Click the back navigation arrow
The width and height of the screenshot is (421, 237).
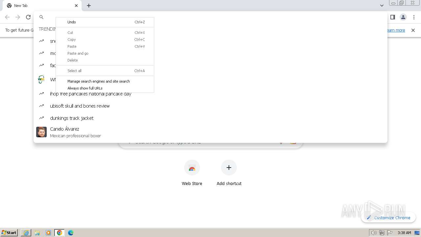[7, 17]
